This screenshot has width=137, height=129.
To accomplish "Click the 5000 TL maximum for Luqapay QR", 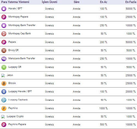I will (x=131, y=67).
